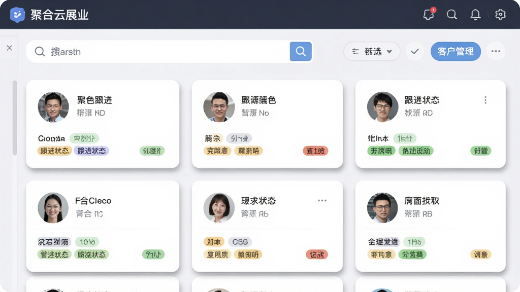Open the 席面狀取 card title
Screen dimensions: 520x292
coord(422,201)
